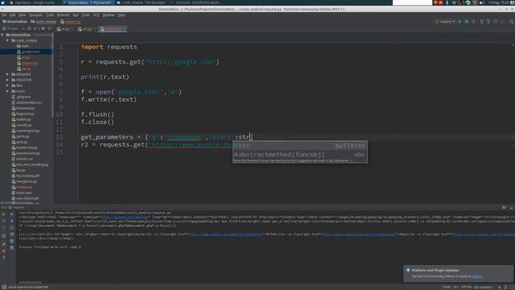Open the Help menu

pos(122,15)
